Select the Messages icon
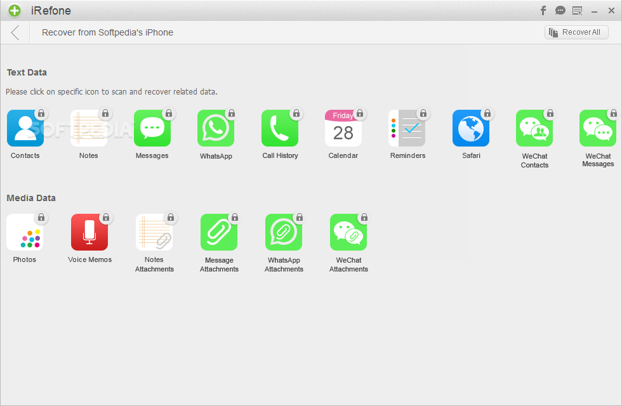 [x=152, y=128]
